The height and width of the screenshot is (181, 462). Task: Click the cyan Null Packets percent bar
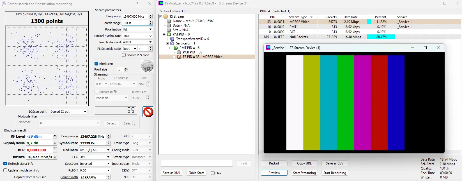[381, 37]
